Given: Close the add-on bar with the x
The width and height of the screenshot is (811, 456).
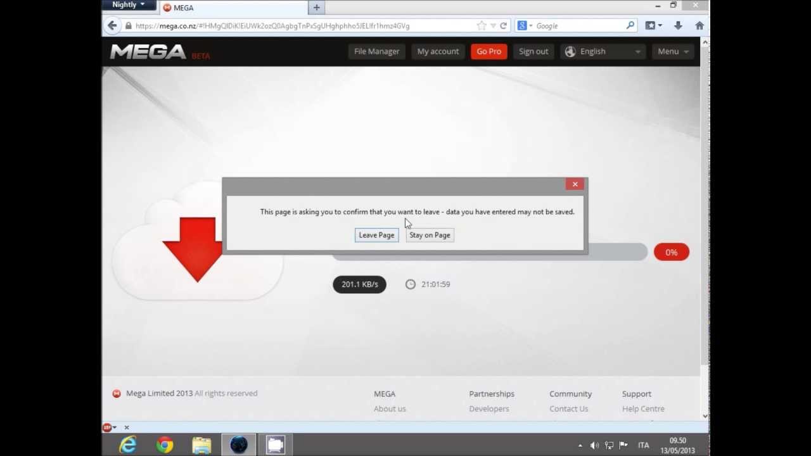Looking at the screenshot, I should pyautogui.click(x=126, y=427).
